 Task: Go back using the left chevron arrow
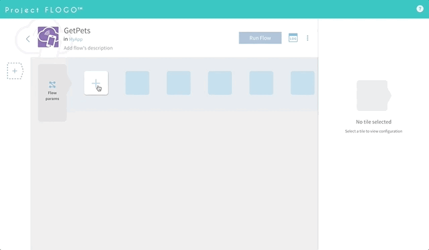click(x=28, y=39)
